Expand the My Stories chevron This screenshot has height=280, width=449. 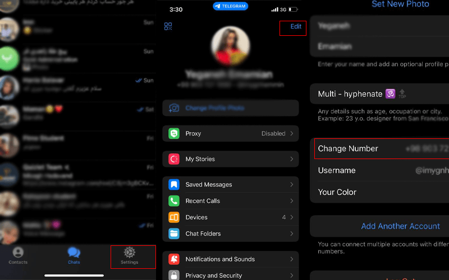(x=291, y=159)
